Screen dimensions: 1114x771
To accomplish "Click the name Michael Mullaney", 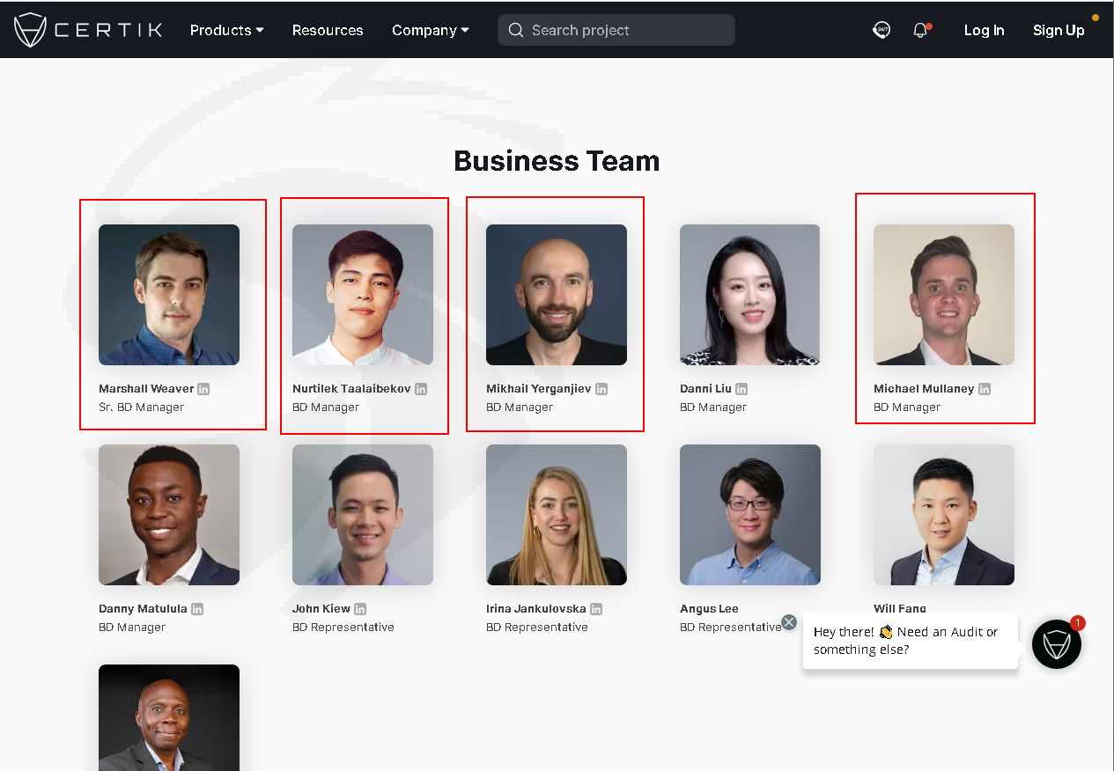I will click(924, 388).
